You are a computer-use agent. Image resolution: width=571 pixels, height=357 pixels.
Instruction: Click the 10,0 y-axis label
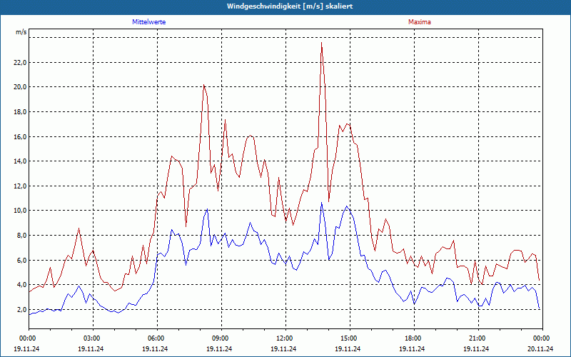click(x=20, y=211)
